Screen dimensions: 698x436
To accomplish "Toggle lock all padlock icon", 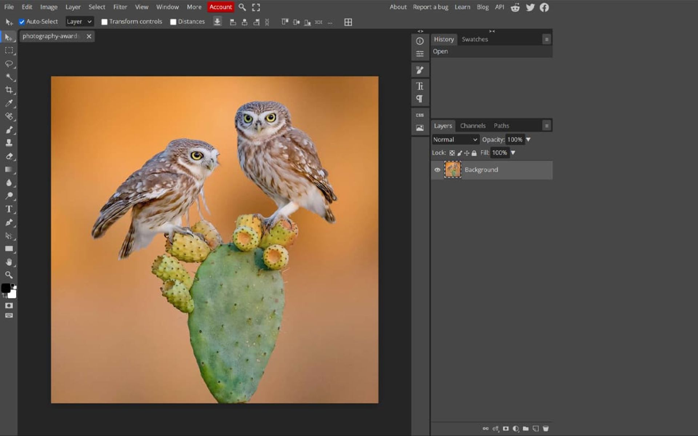I will [x=474, y=153].
